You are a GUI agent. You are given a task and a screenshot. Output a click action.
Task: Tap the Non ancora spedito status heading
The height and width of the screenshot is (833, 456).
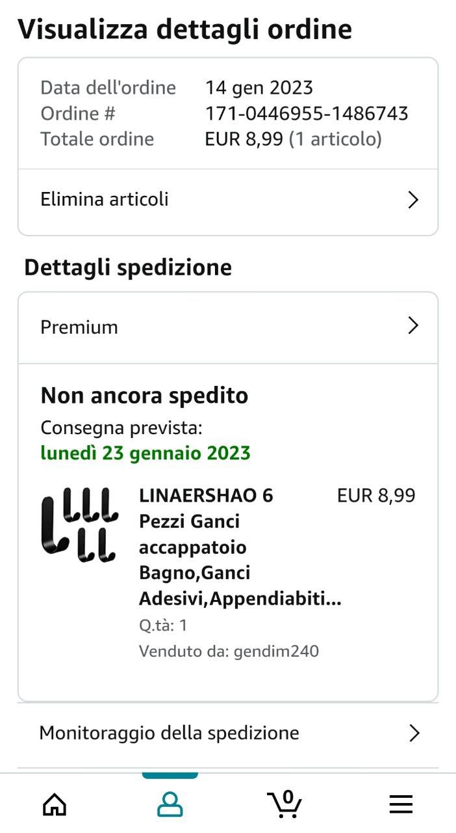[144, 396]
